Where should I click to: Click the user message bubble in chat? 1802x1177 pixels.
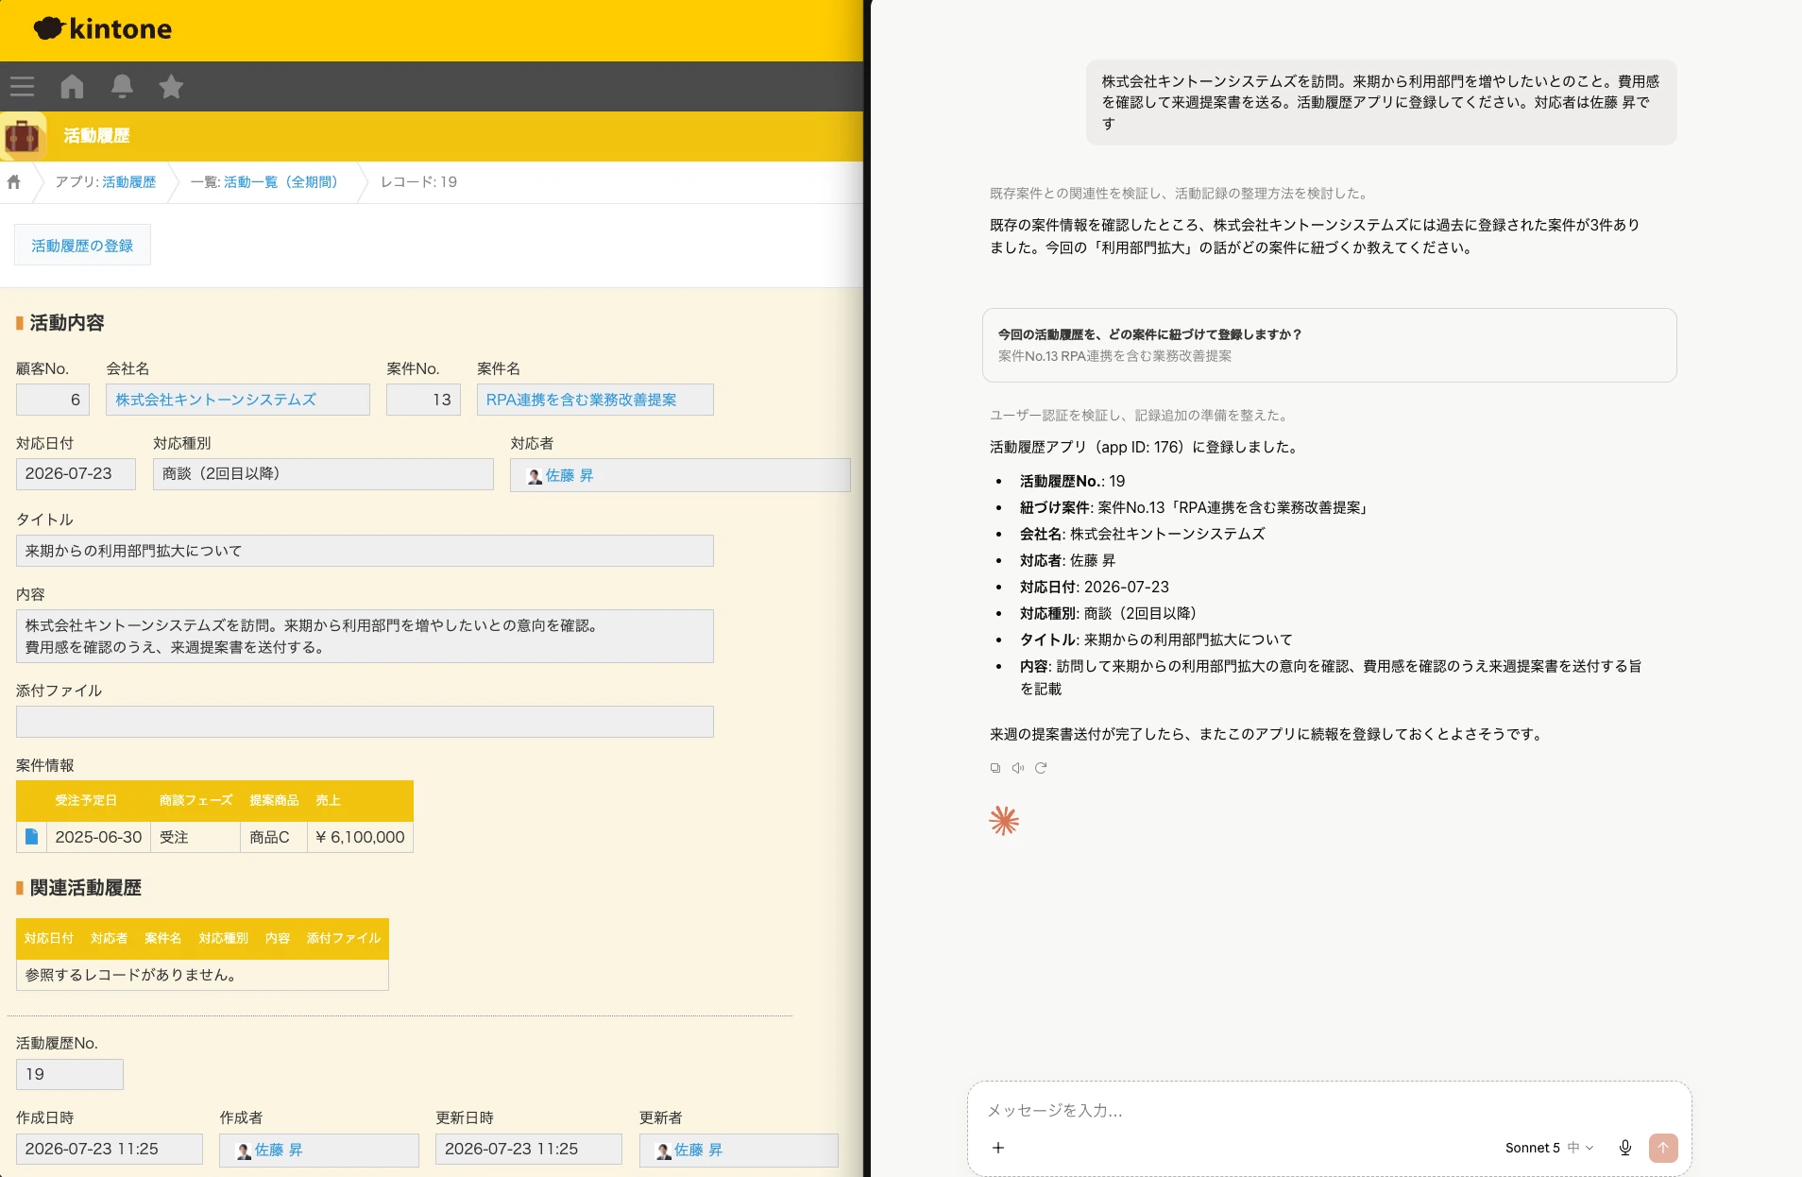[1381, 102]
